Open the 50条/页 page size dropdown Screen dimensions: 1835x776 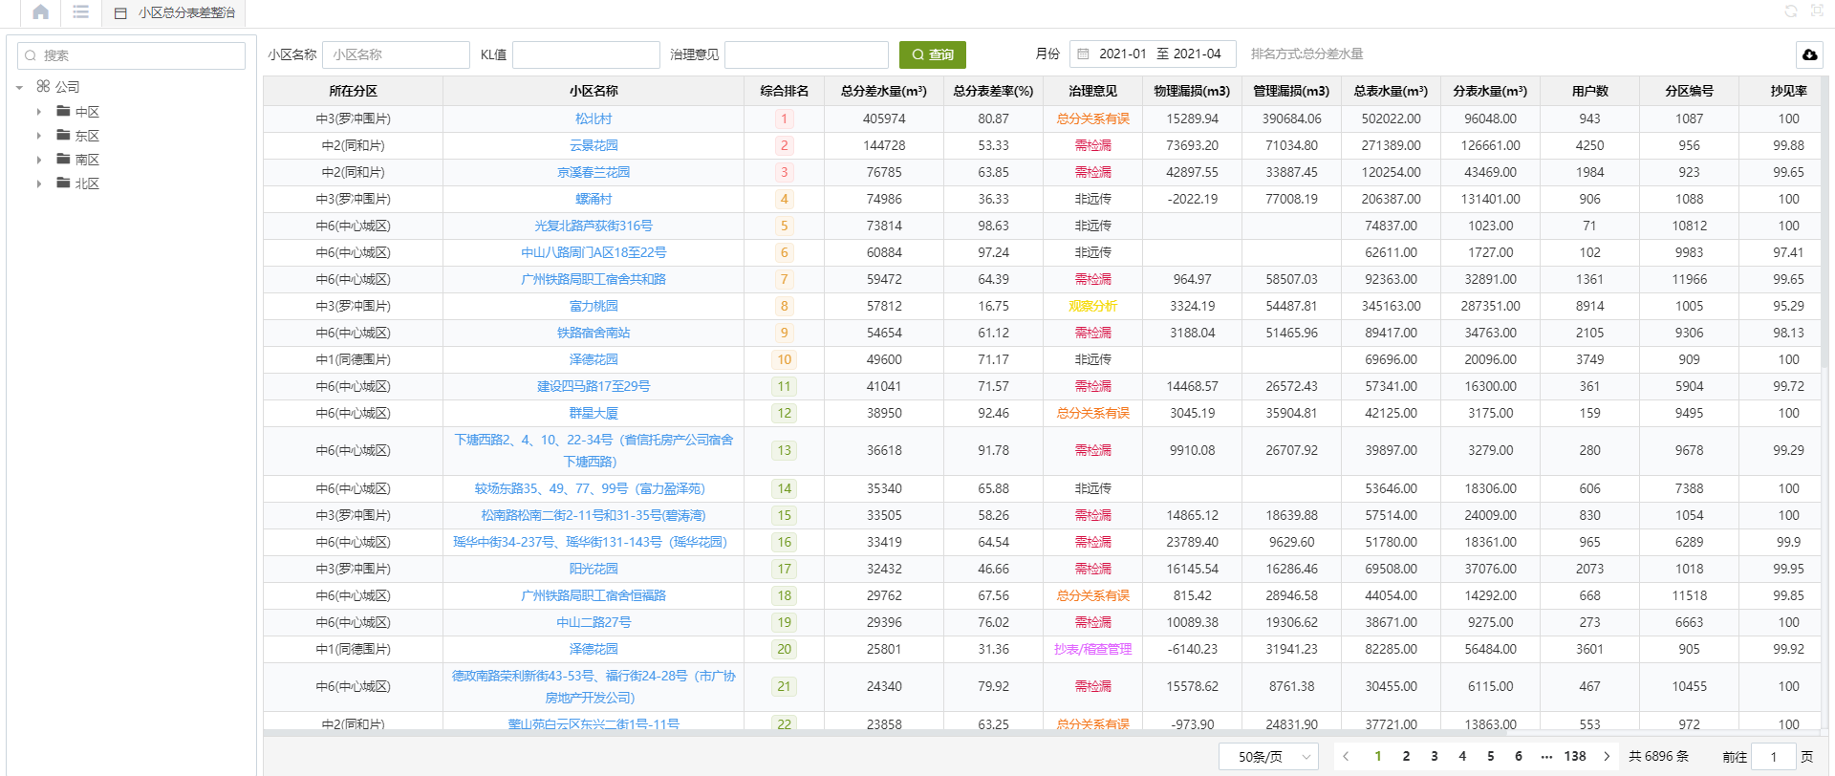click(1268, 756)
